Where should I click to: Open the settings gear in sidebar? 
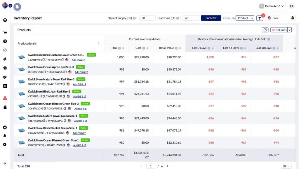pyautogui.click(x=5, y=144)
